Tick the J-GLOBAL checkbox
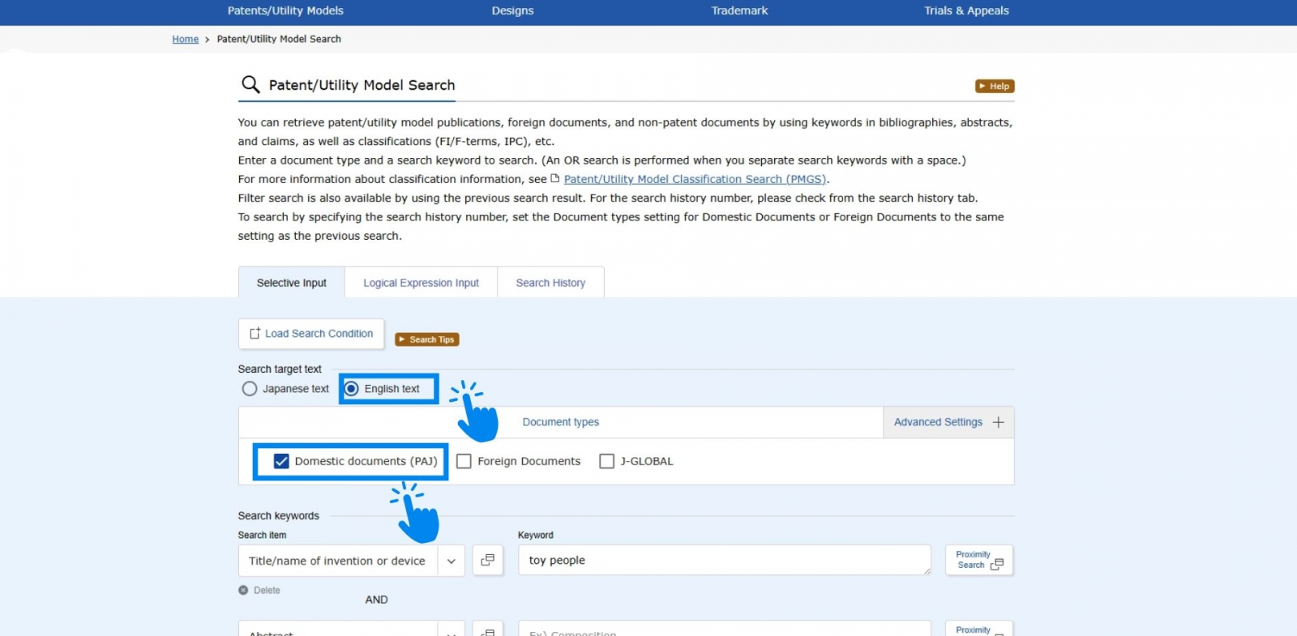1297x636 pixels. (606, 461)
